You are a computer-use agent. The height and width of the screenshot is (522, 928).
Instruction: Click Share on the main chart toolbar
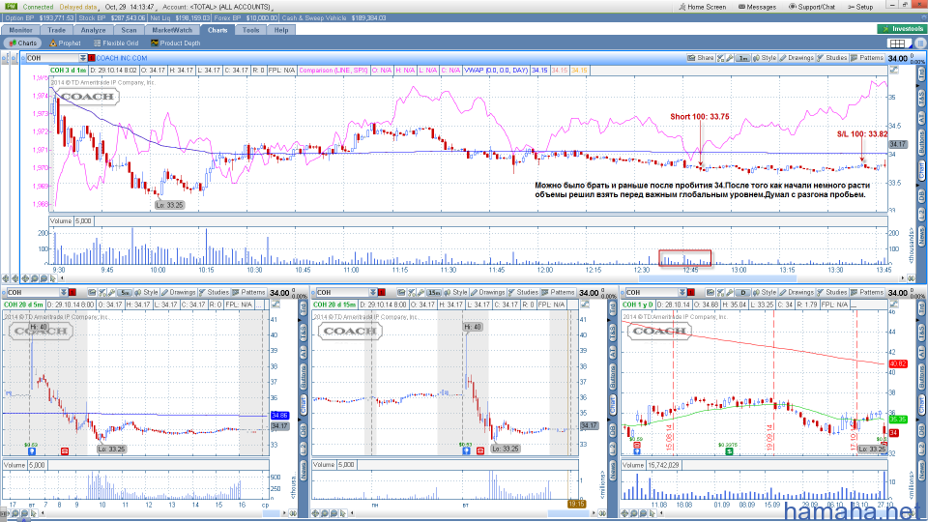click(701, 58)
